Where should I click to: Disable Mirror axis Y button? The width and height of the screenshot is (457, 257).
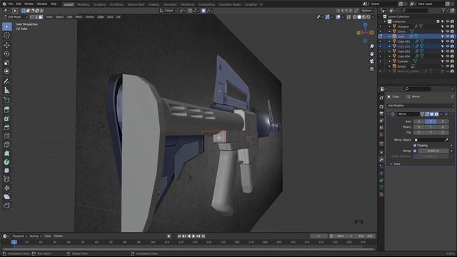[431, 121]
